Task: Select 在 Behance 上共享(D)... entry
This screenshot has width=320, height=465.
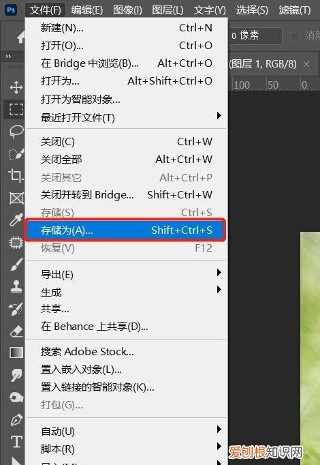Action: (127, 327)
